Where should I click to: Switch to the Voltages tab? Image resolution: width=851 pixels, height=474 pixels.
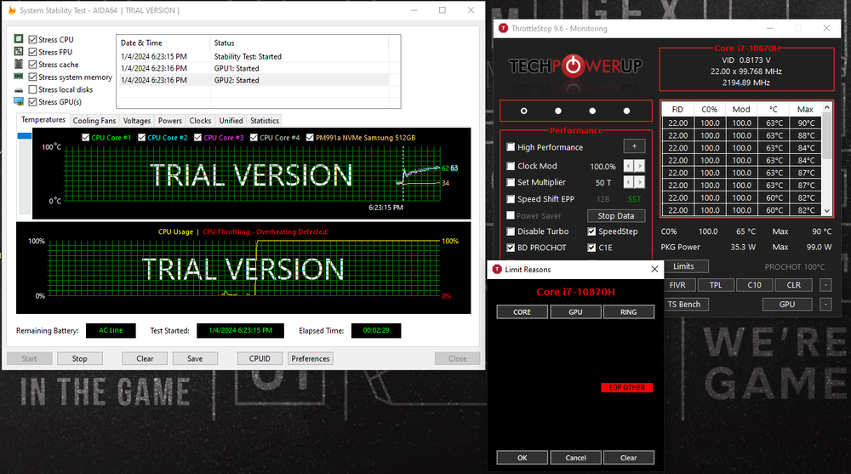tap(137, 121)
